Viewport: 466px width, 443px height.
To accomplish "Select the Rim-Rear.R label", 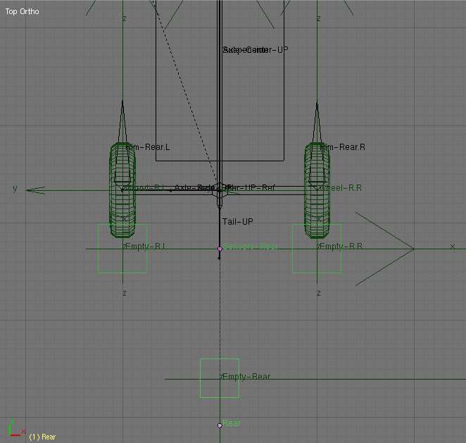I will (x=343, y=147).
